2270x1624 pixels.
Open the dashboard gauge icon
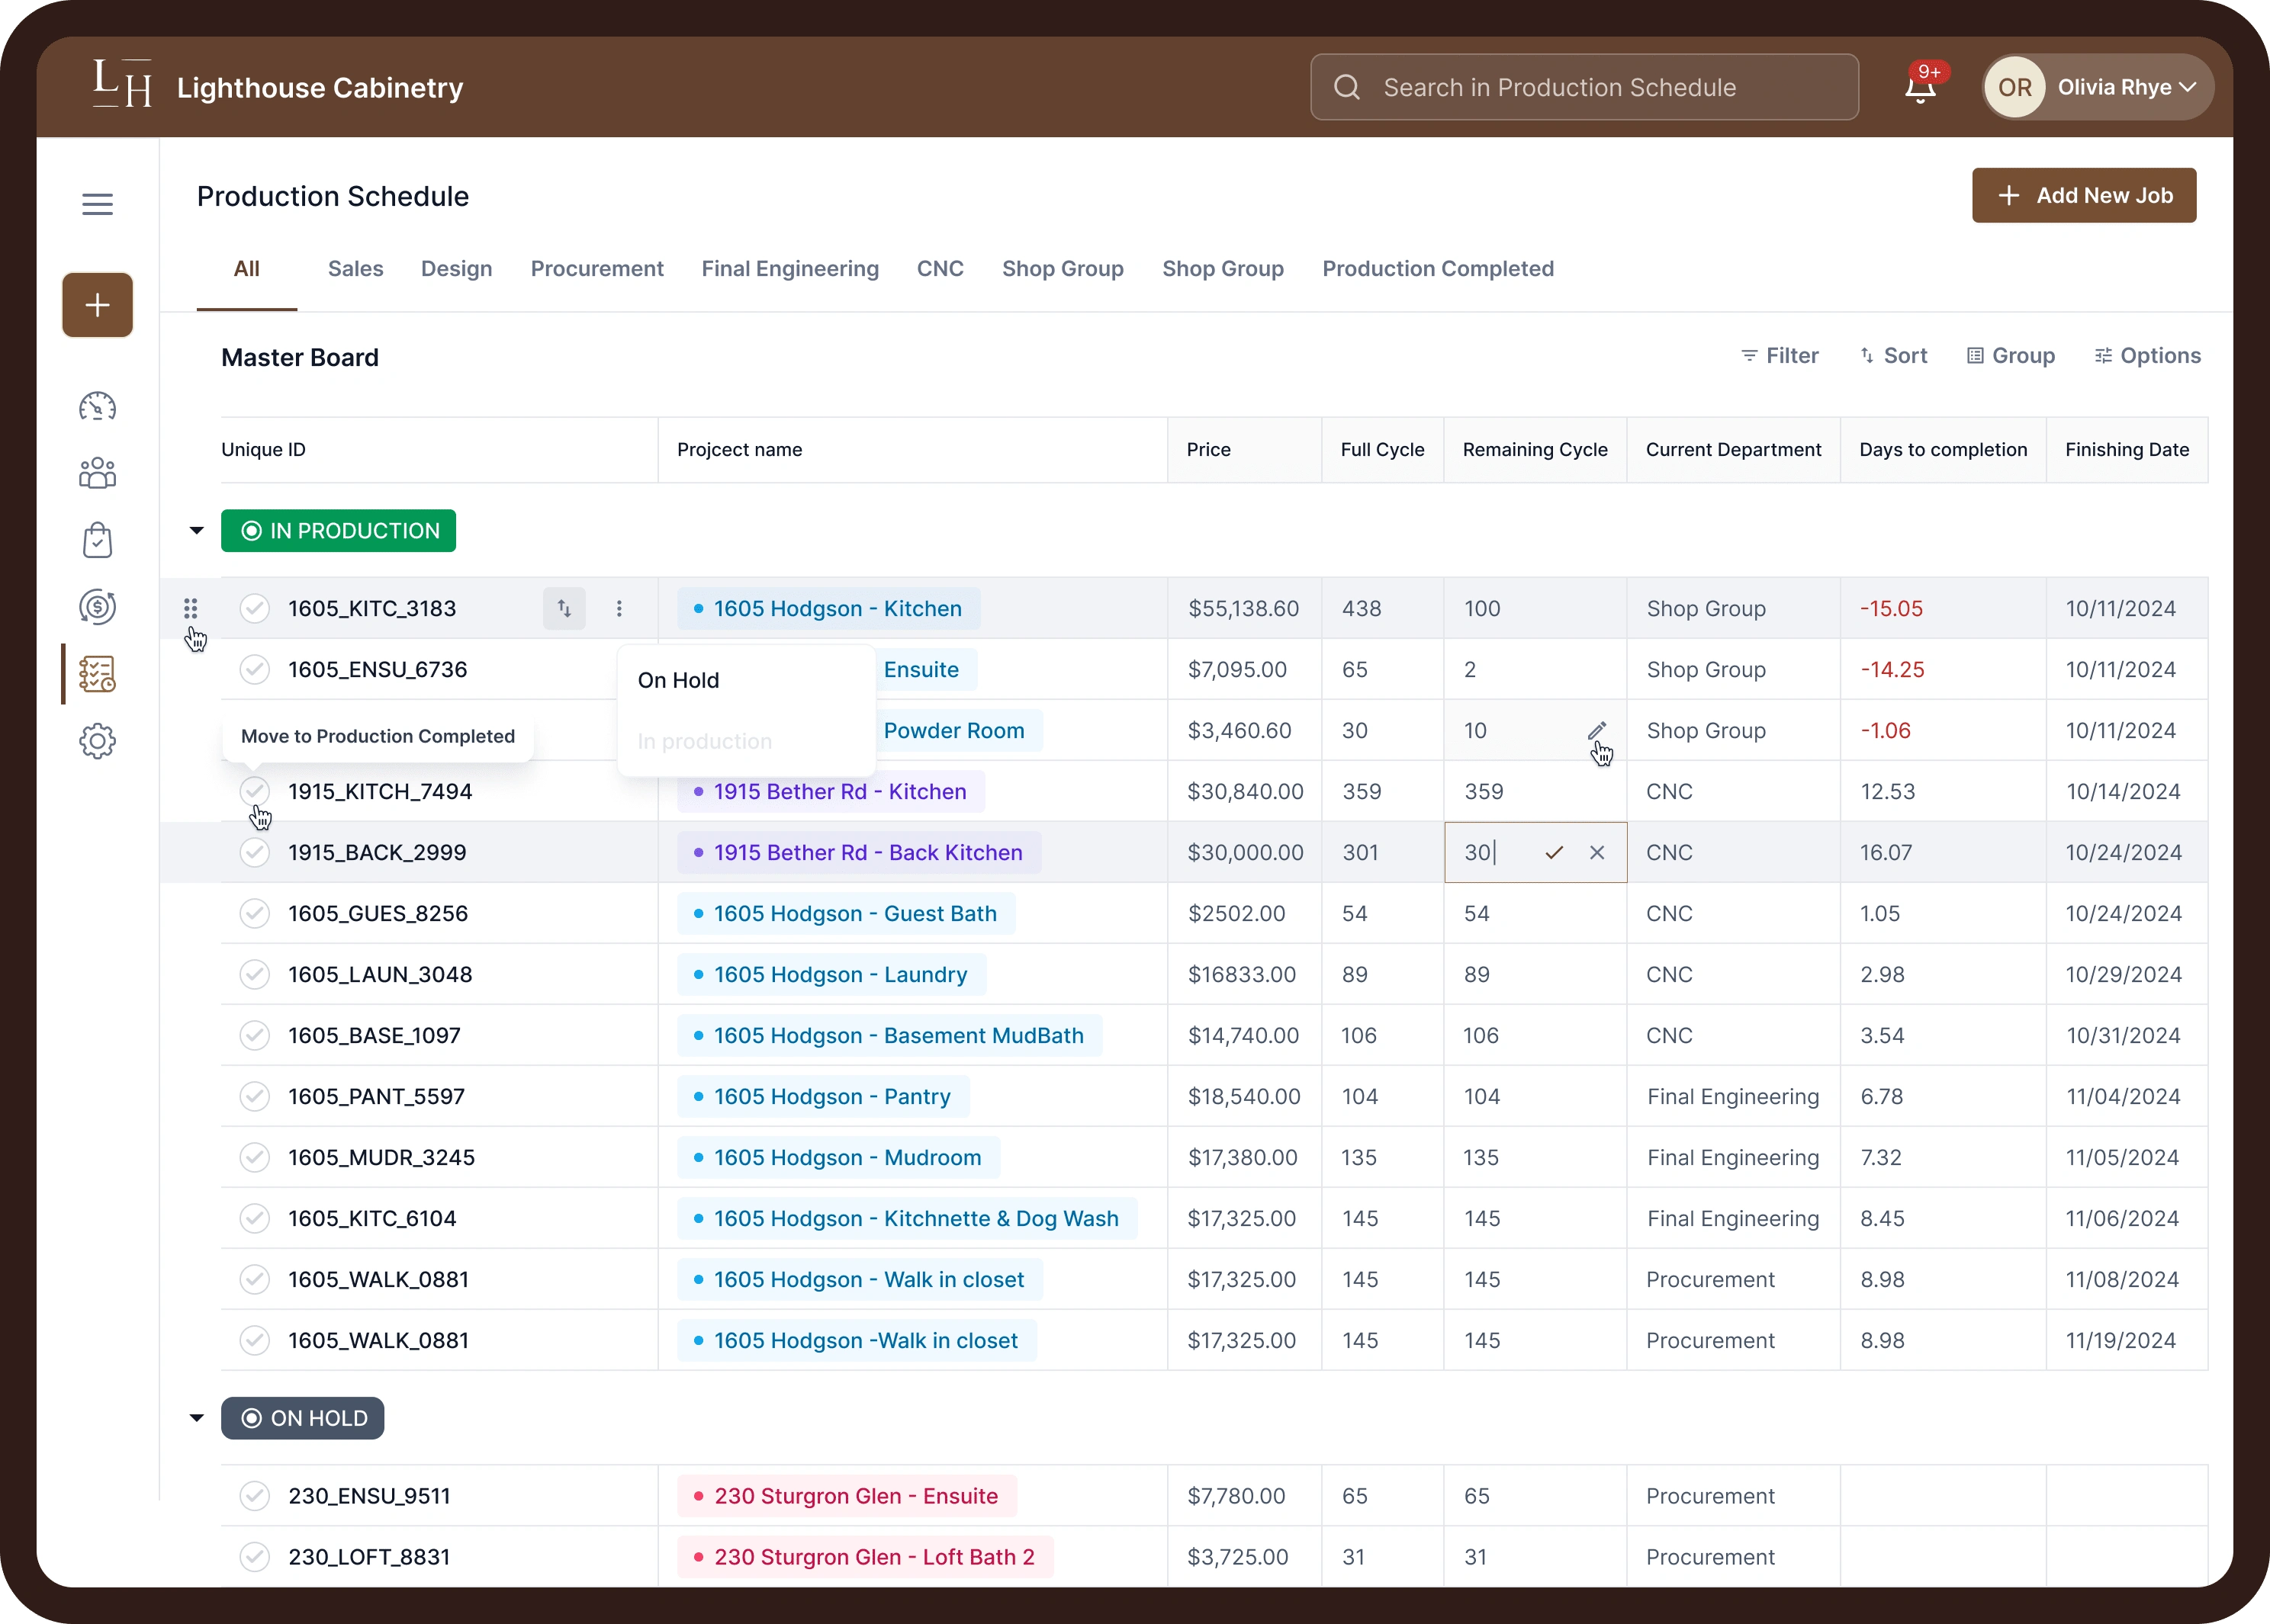[97, 407]
